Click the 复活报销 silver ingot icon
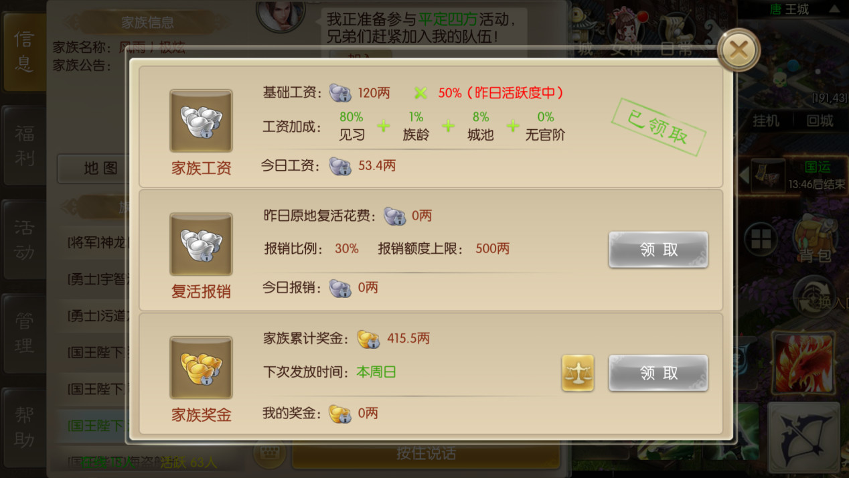The width and height of the screenshot is (849, 478). coord(201,244)
